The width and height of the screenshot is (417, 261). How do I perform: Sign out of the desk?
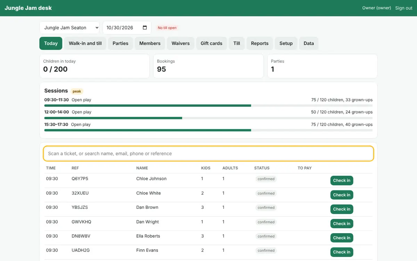[404, 8]
